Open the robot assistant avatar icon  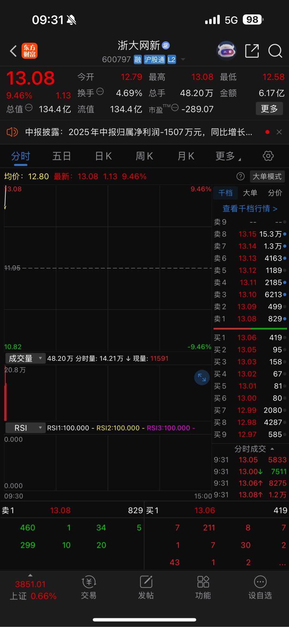pos(226,50)
